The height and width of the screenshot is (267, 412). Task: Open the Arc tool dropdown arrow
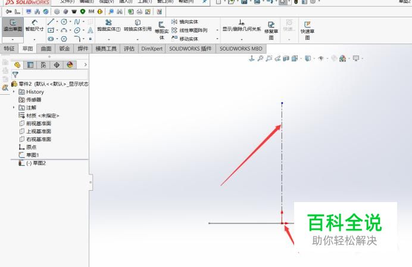pyautogui.click(x=70, y=30)
